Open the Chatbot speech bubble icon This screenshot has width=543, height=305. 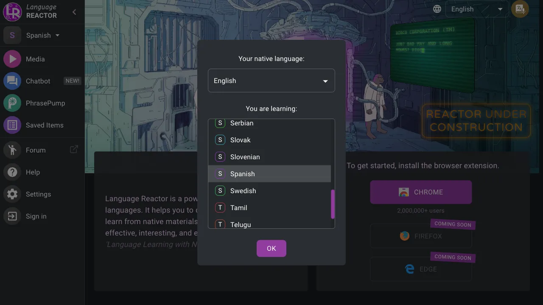coord(12,81)
